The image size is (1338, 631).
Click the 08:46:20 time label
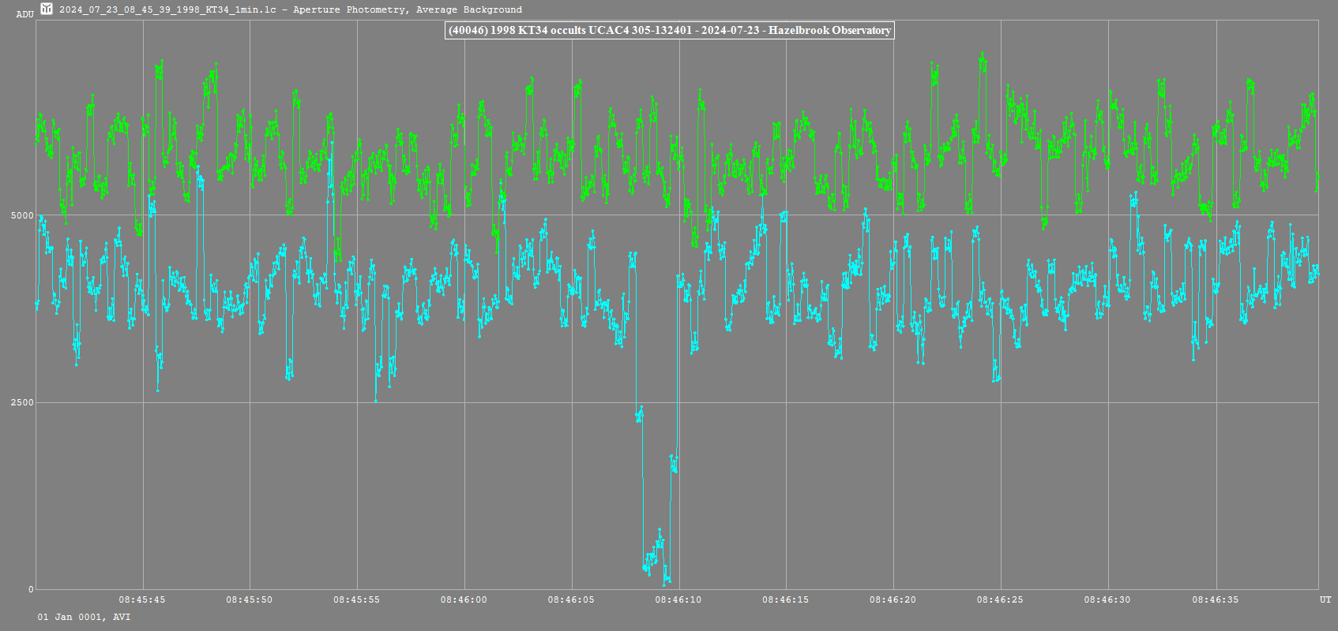(893, 599)
